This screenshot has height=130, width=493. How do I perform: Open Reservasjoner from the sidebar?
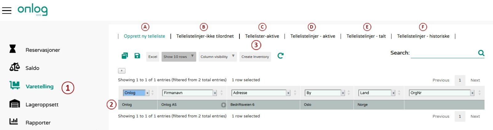click(43, 50)
